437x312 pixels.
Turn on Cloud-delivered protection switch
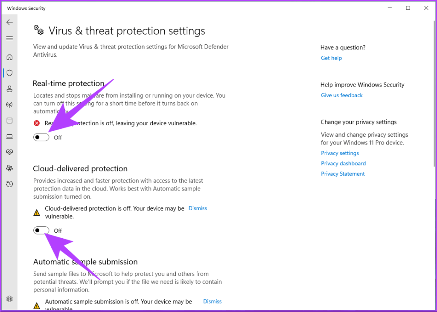pos(41,230)
